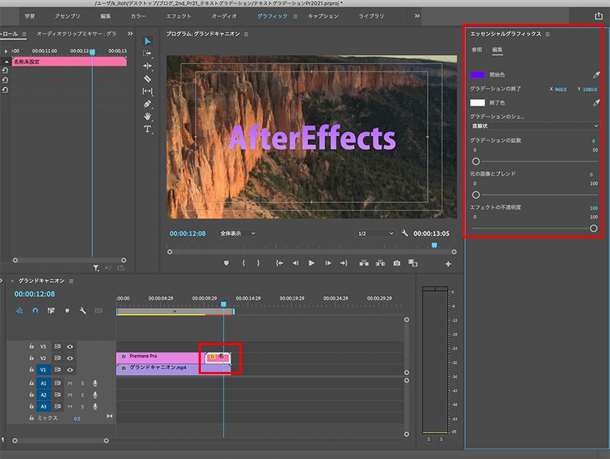This screenshot has width=610, height=459.
Task: Switch to the エフェクト workspace
Action: pos(179,16)
